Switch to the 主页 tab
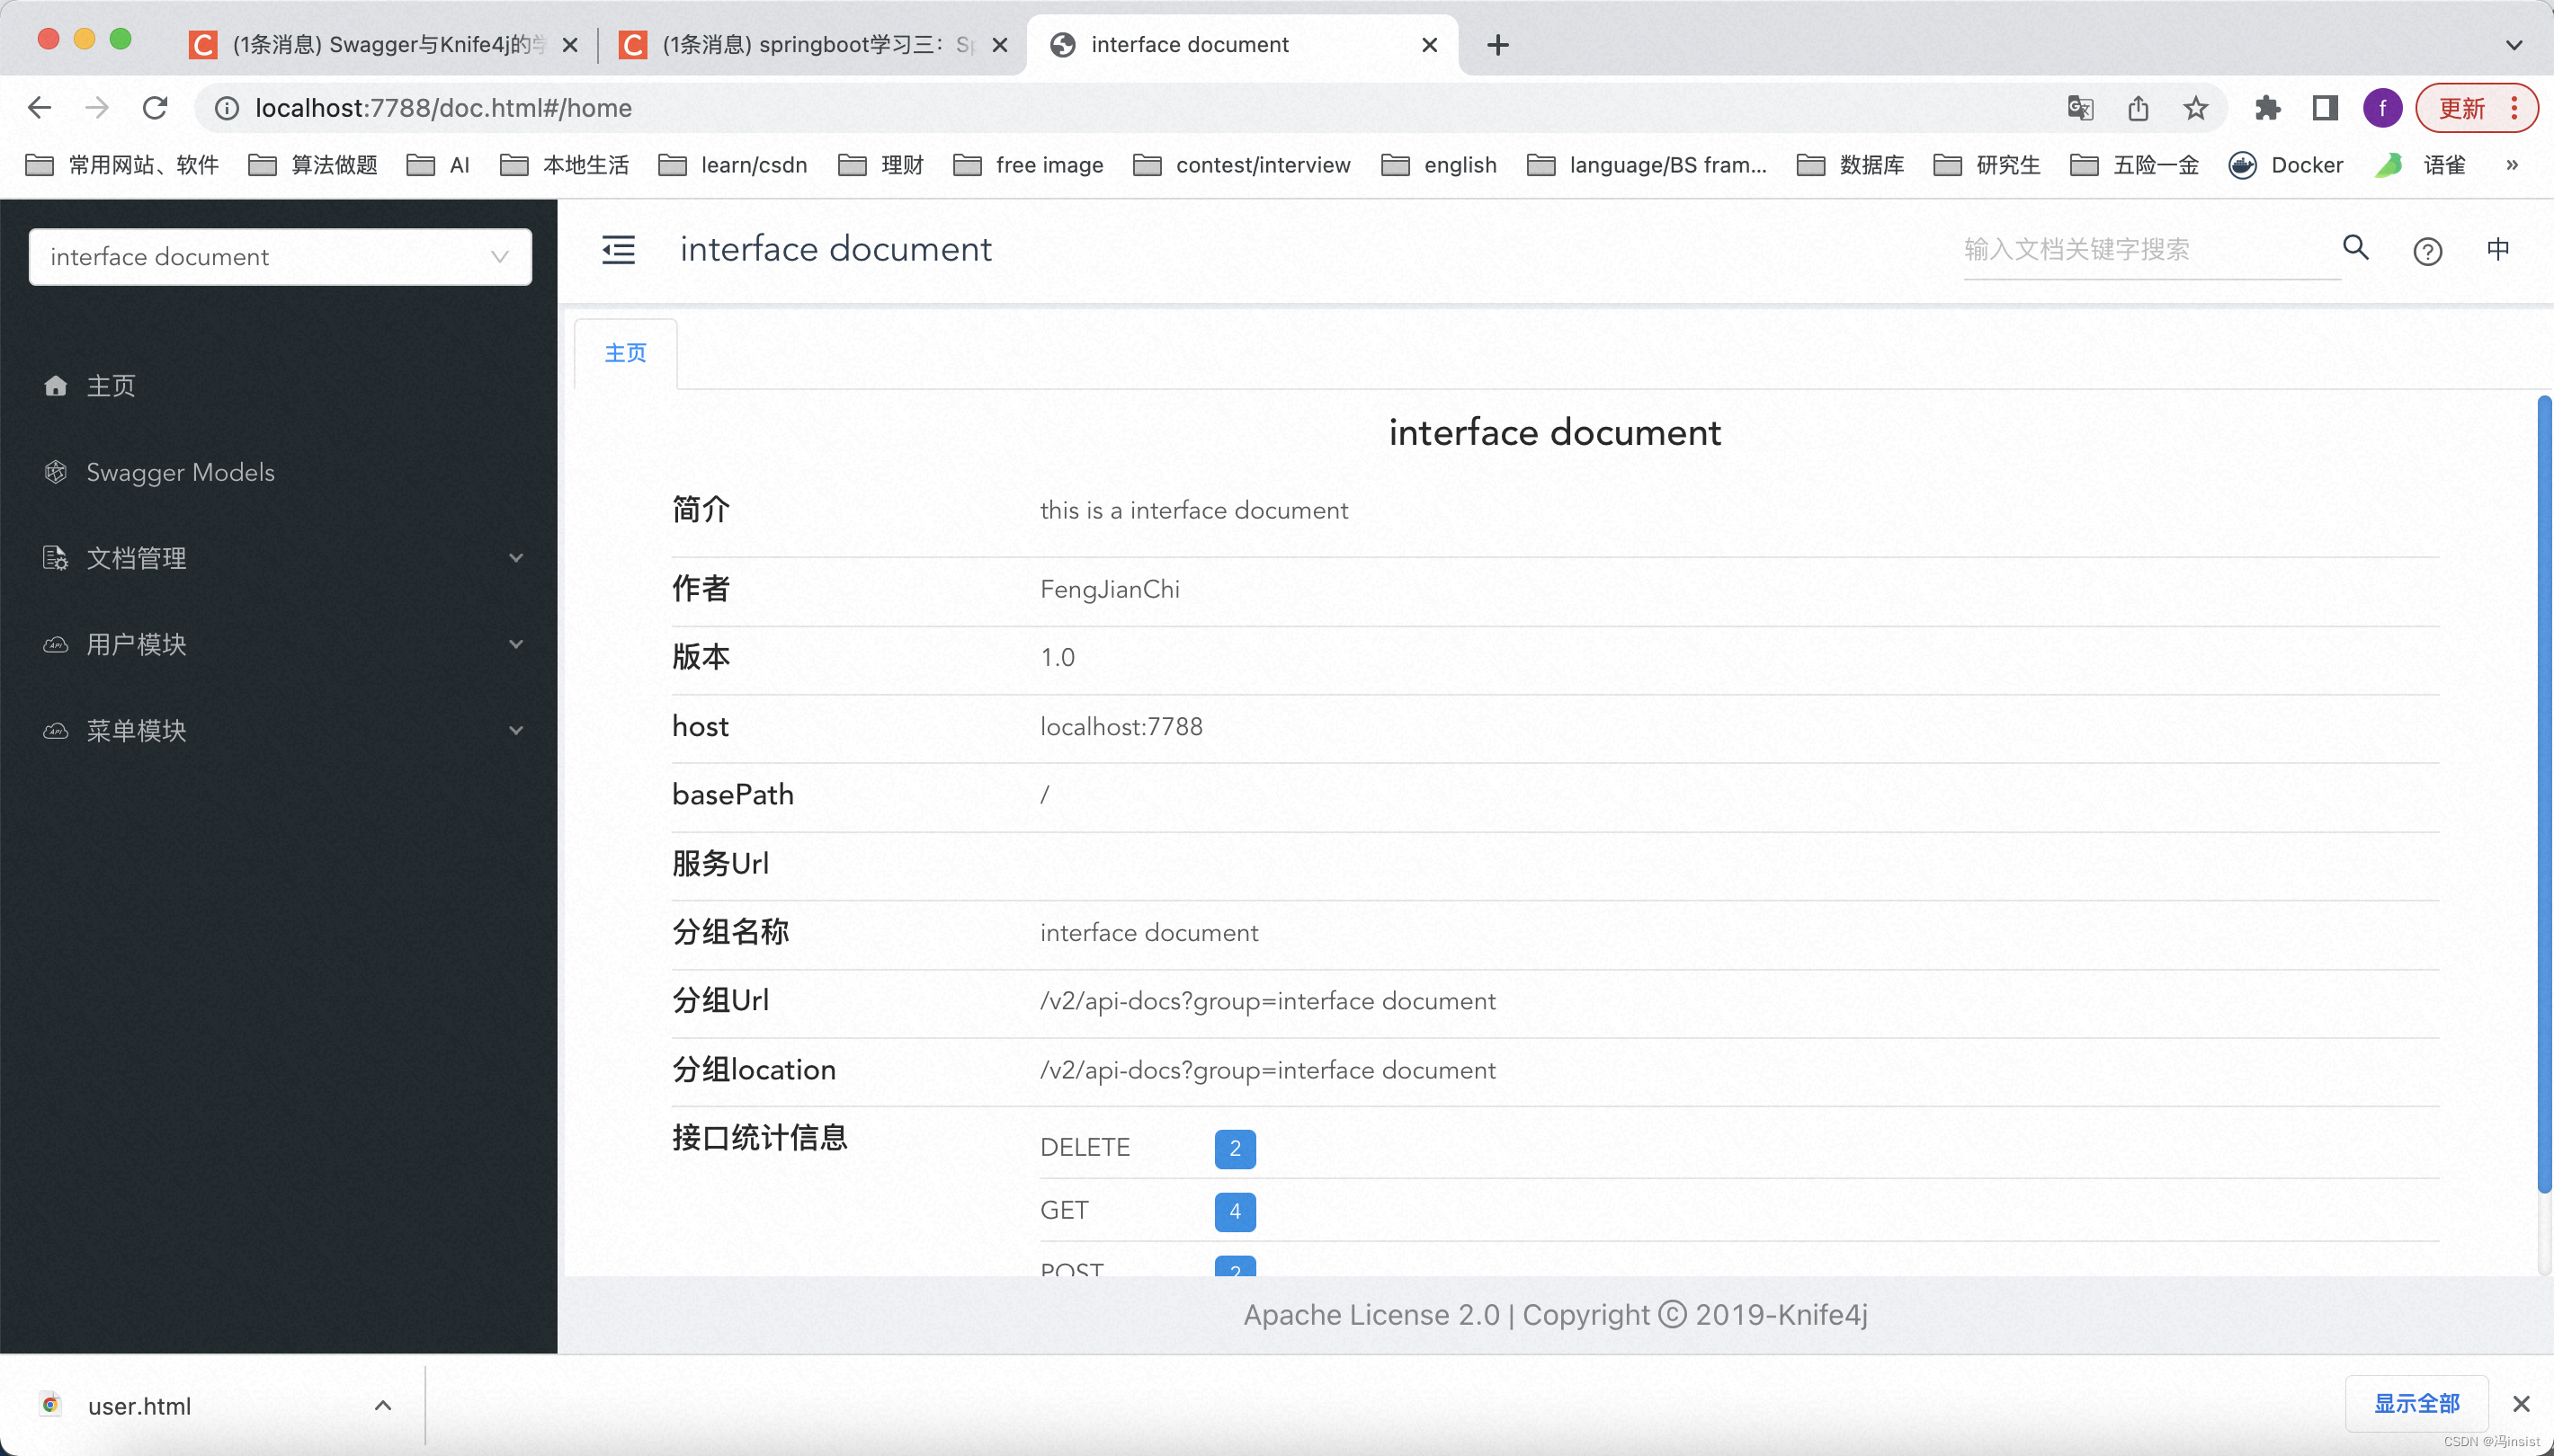 pos(624,352)
